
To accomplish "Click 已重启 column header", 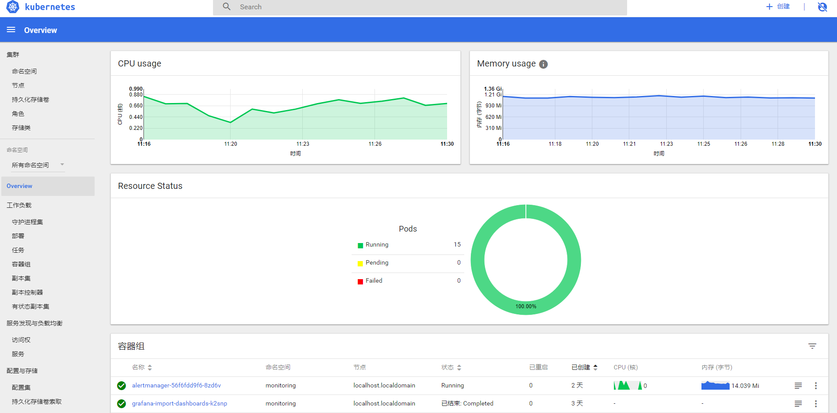I will 538,368.
